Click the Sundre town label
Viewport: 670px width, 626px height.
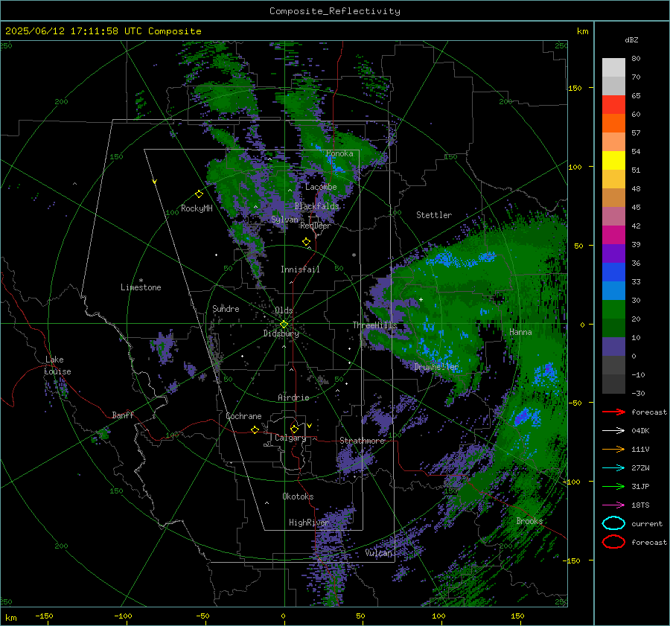coord(226,308)
